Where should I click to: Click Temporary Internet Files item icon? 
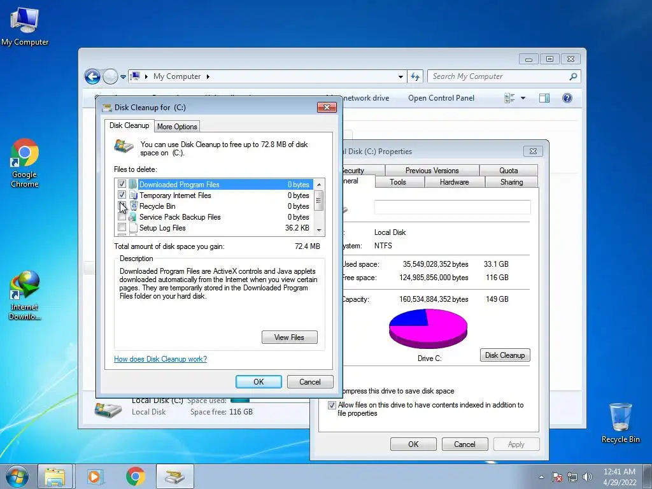click(x=133, y=195)
